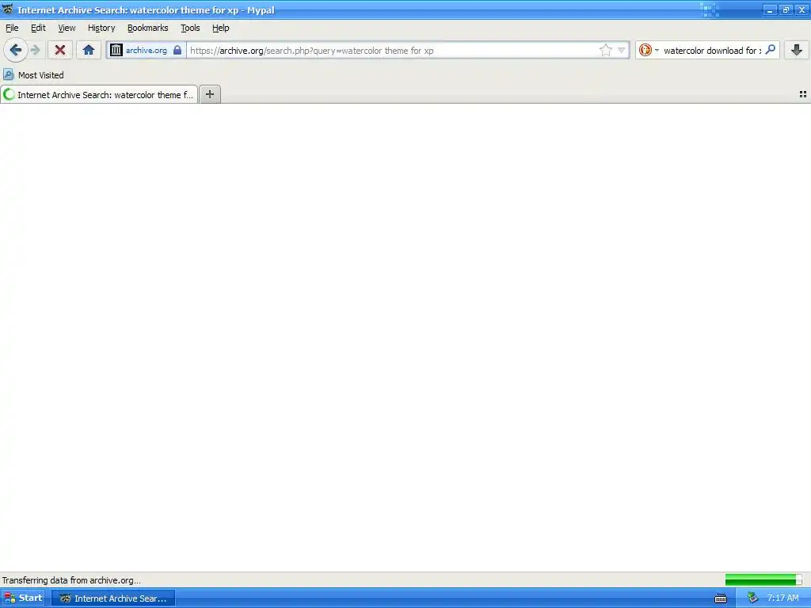Open the Edit menu
Image resolution: width=811 pixels, height=608 pixels.
38,28
